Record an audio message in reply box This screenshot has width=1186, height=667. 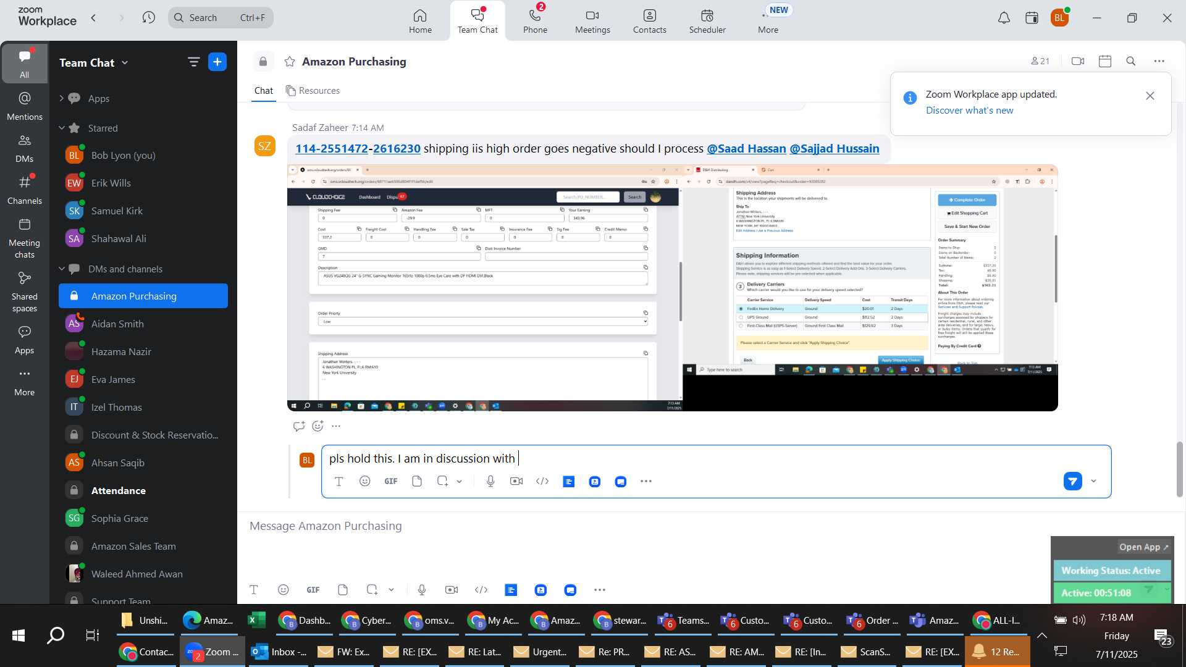pyautogui.click(x=490, y=482)
